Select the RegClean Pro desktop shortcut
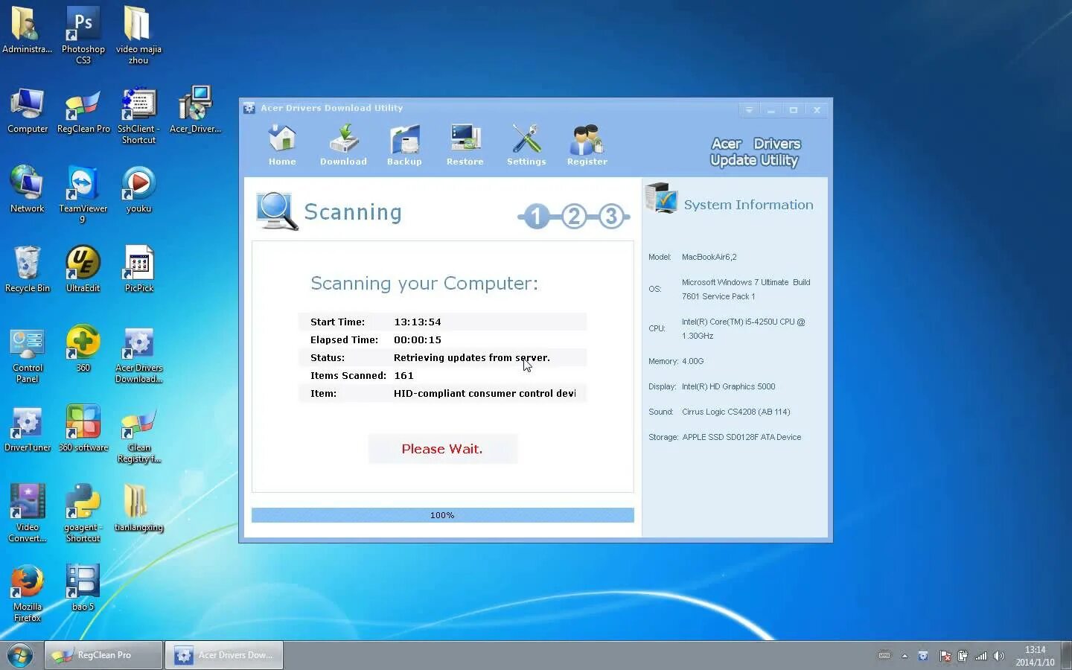Viewport: 1072px width, 670px height. point(83,110)
